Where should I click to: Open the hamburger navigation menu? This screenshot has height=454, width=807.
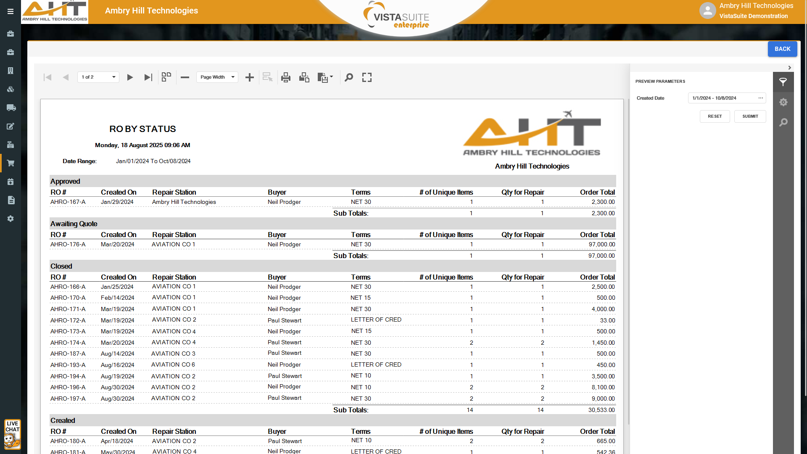pos(11,12)
